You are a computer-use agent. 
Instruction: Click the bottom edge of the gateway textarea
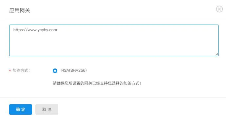[x=114, y=56]
